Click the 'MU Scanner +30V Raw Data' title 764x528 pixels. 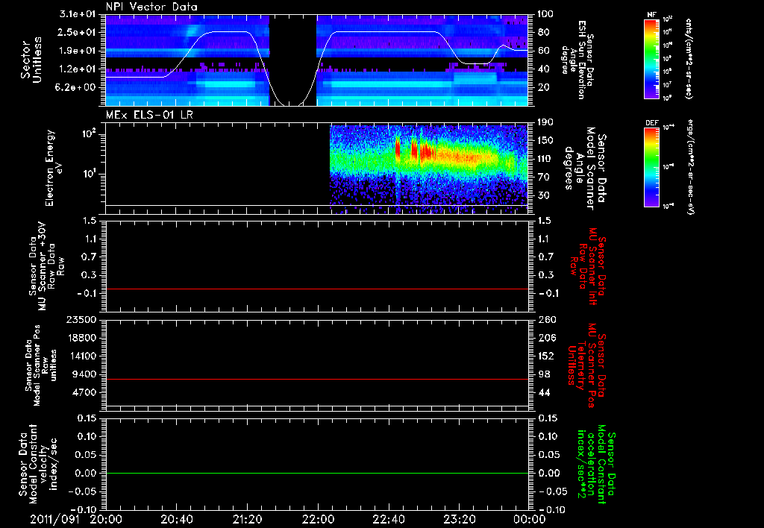46,266
